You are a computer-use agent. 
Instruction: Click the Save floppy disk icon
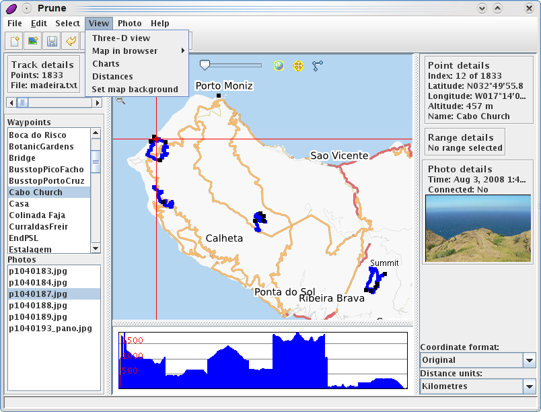(x=51, y=42)
